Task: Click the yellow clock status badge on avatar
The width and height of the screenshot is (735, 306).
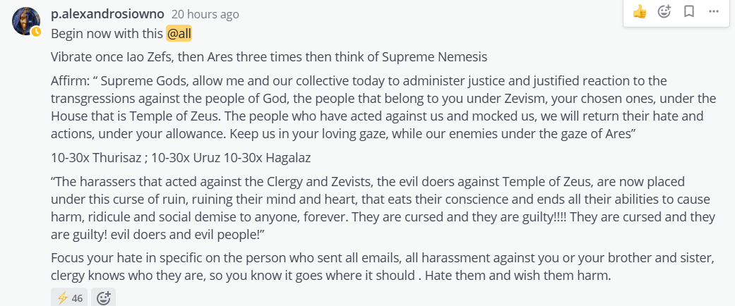Action: tap(36, 32)
